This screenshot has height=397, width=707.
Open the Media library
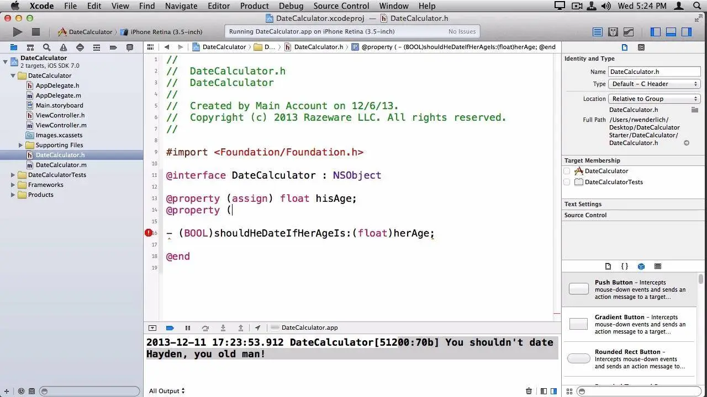coord(658,266)
